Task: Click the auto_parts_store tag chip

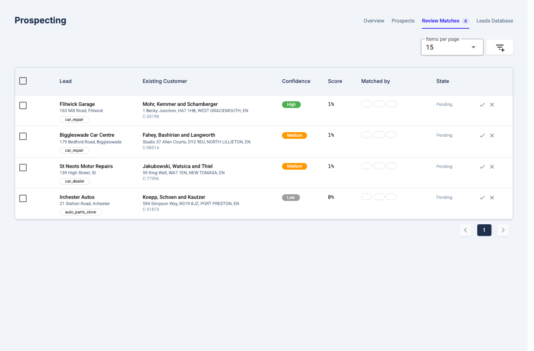Action: [81, 212]
